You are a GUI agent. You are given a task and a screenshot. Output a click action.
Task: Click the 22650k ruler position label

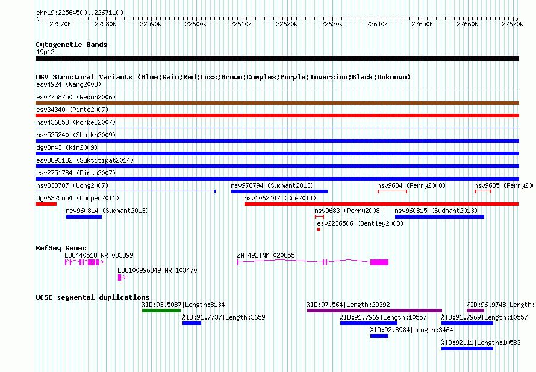[422, 24]
